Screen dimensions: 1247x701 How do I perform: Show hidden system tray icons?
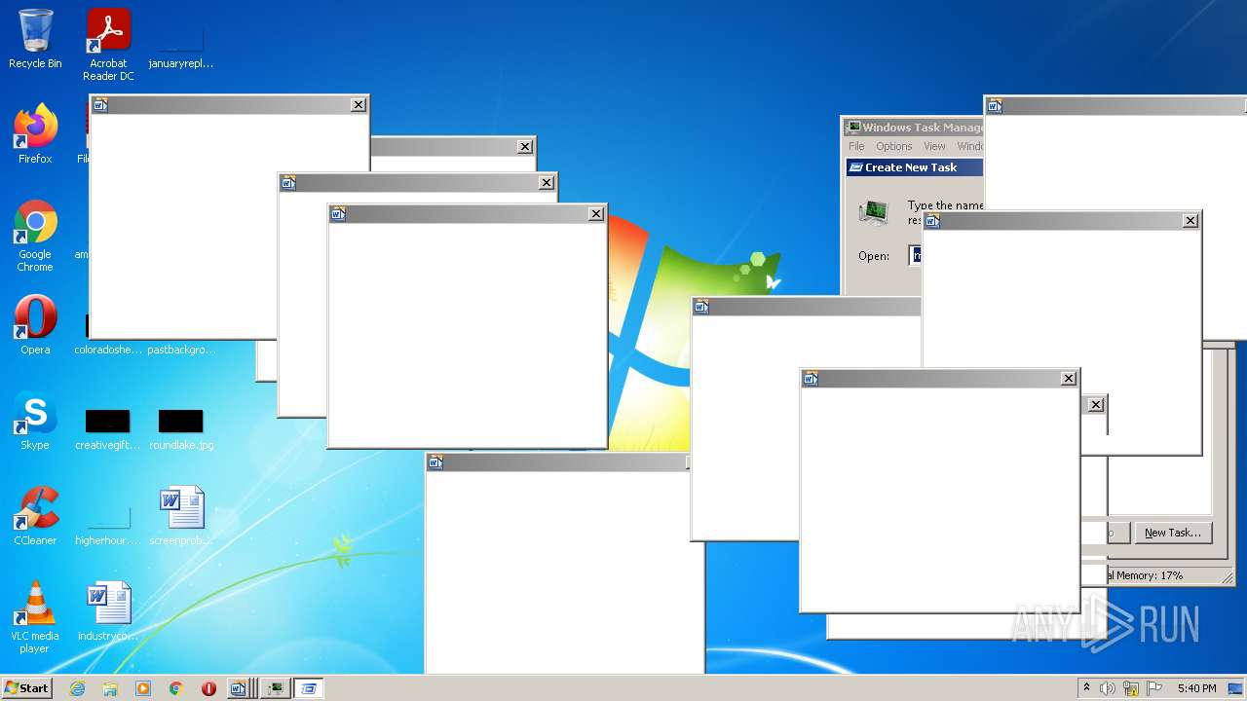tap(1086, 688)
